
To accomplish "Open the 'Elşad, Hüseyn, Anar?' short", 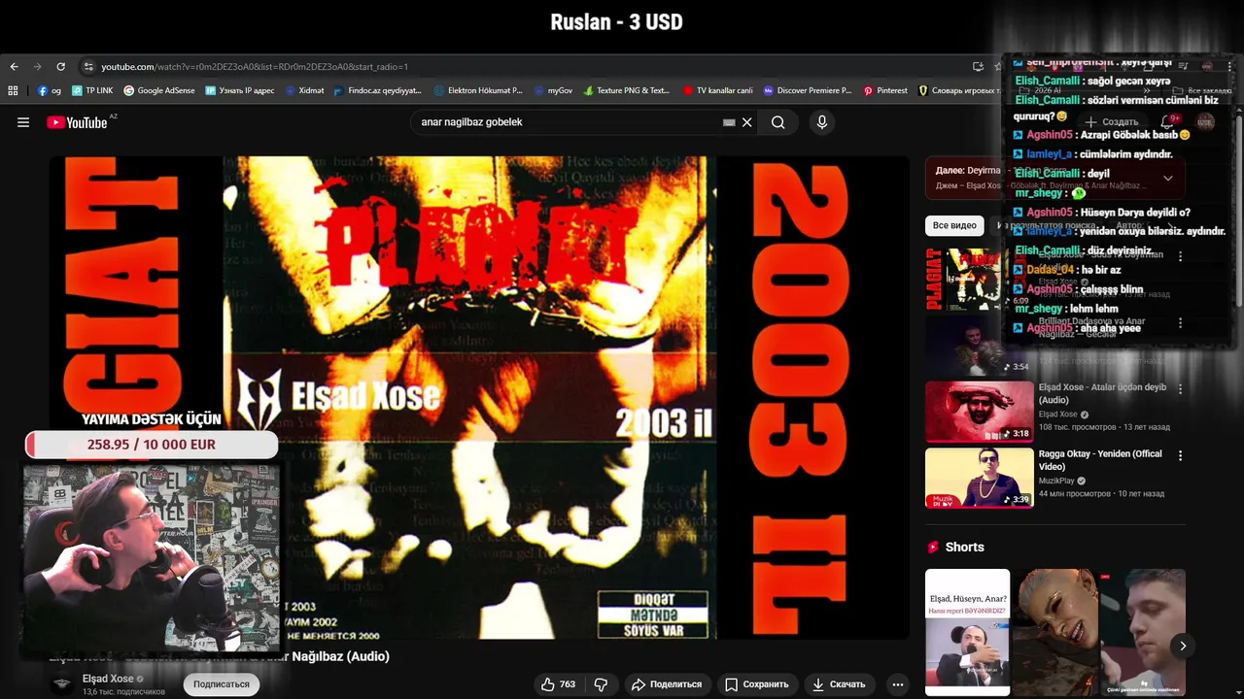I will [967, 632].
